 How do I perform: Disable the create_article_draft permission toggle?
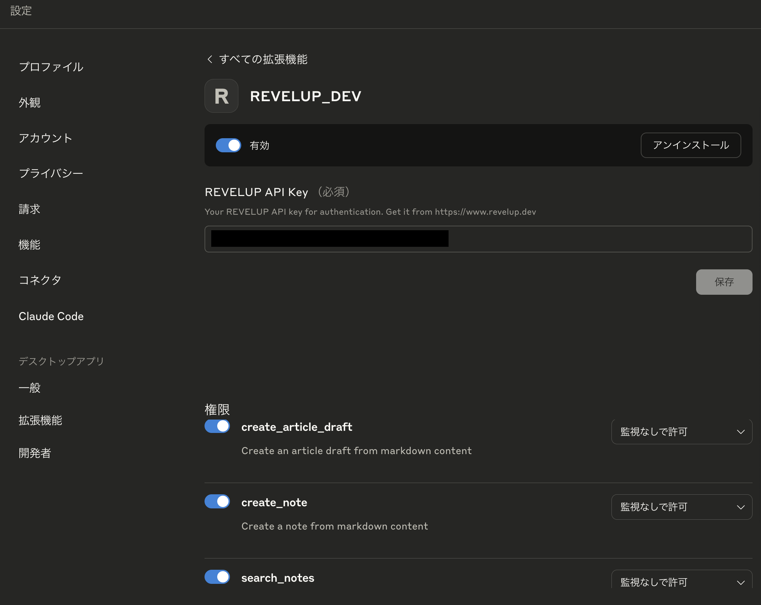217,426
